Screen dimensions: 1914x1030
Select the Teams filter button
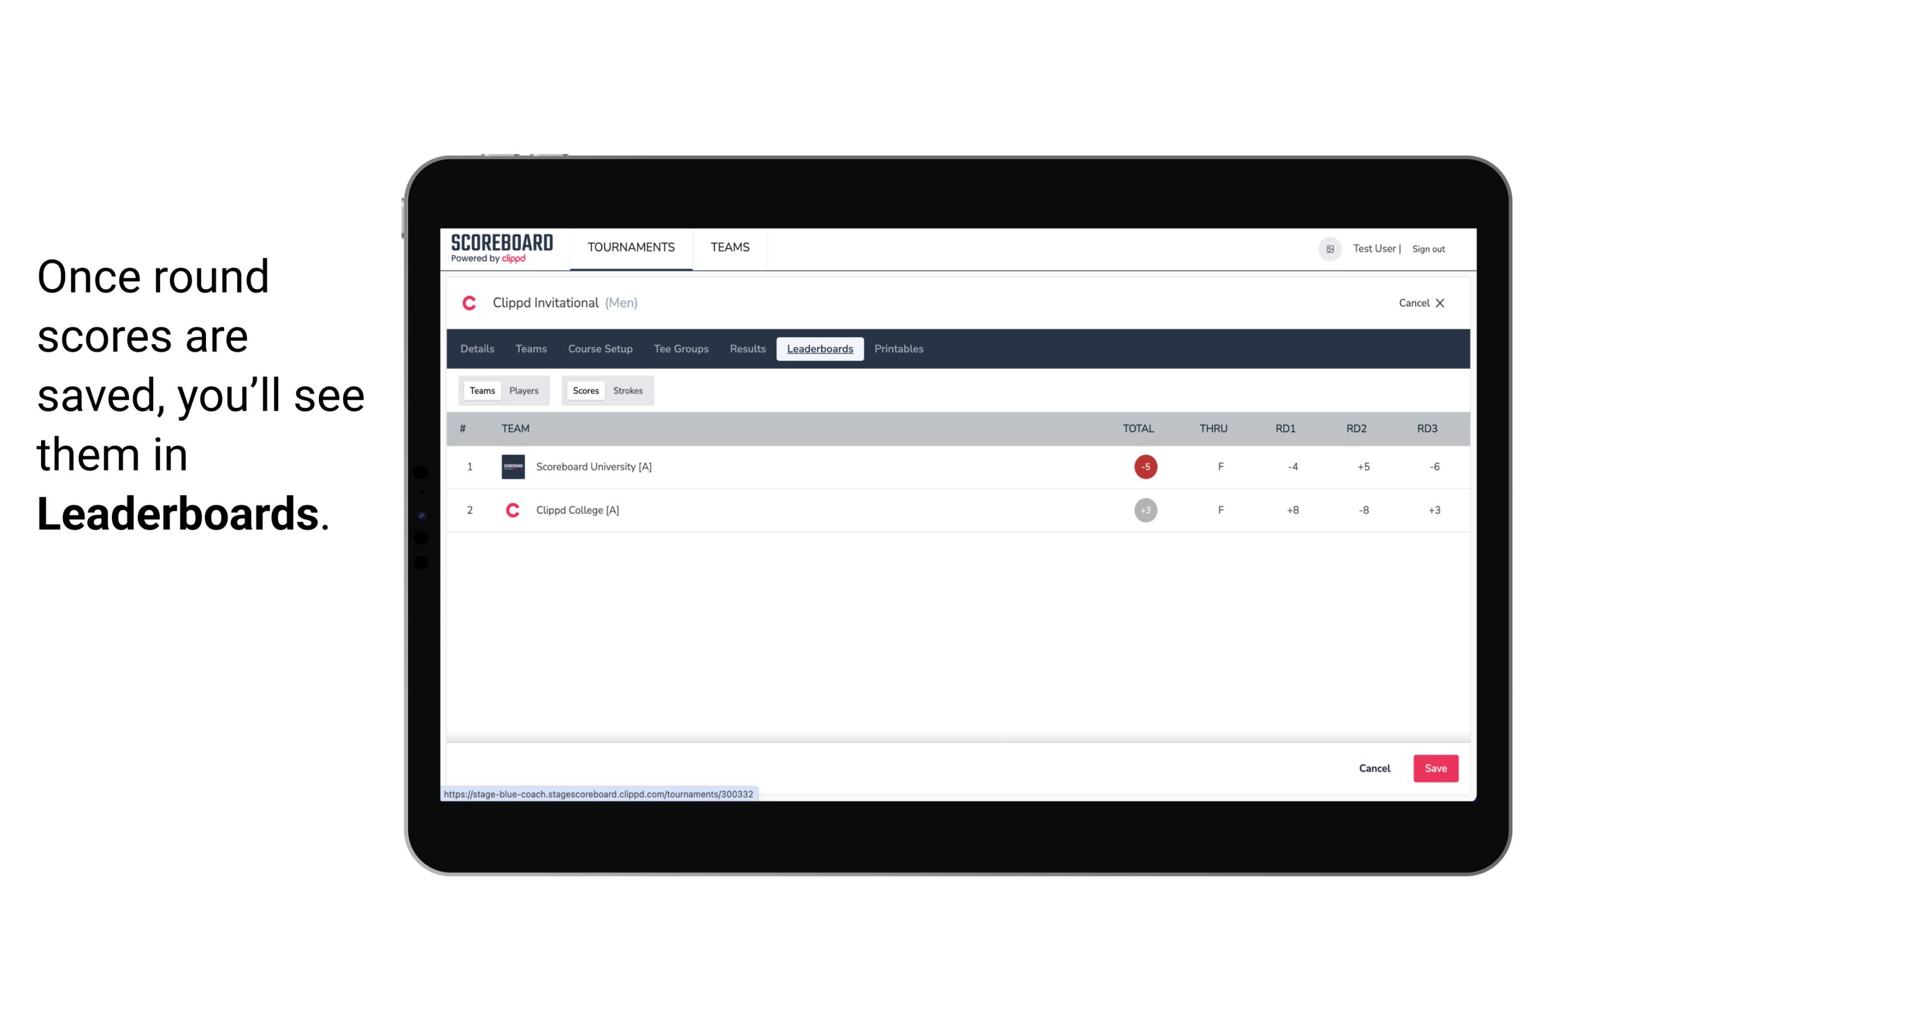(481, 391)
